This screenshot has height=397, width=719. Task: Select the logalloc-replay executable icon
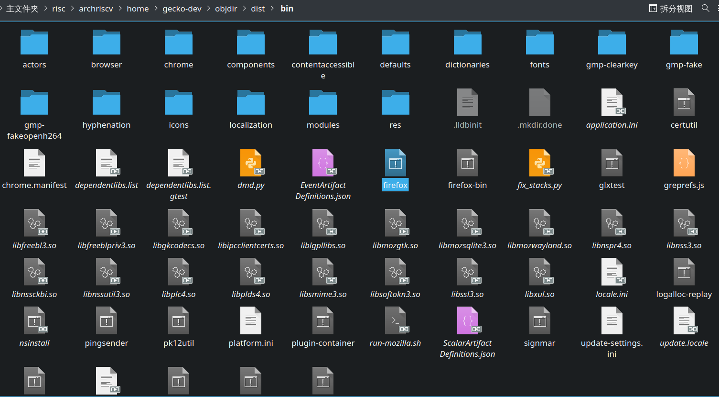pyautogui.click(x=684, y=272)
